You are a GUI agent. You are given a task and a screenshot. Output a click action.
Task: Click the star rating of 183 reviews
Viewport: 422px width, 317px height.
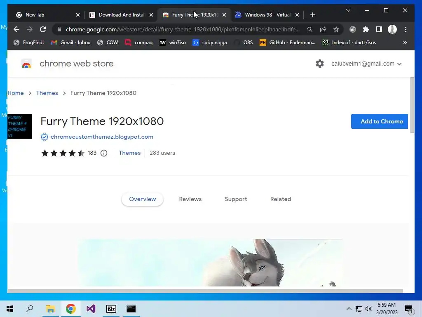pos(63,153)
